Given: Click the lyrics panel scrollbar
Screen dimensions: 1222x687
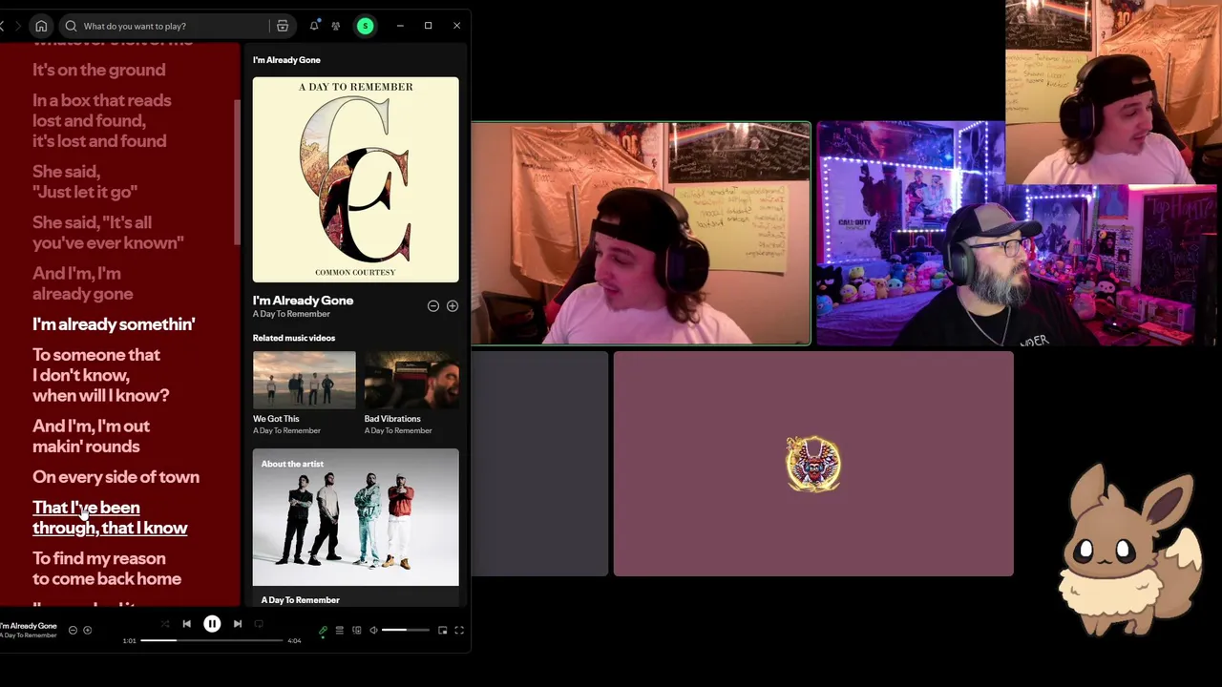Looking at the screenshot, I should point(237,172).
